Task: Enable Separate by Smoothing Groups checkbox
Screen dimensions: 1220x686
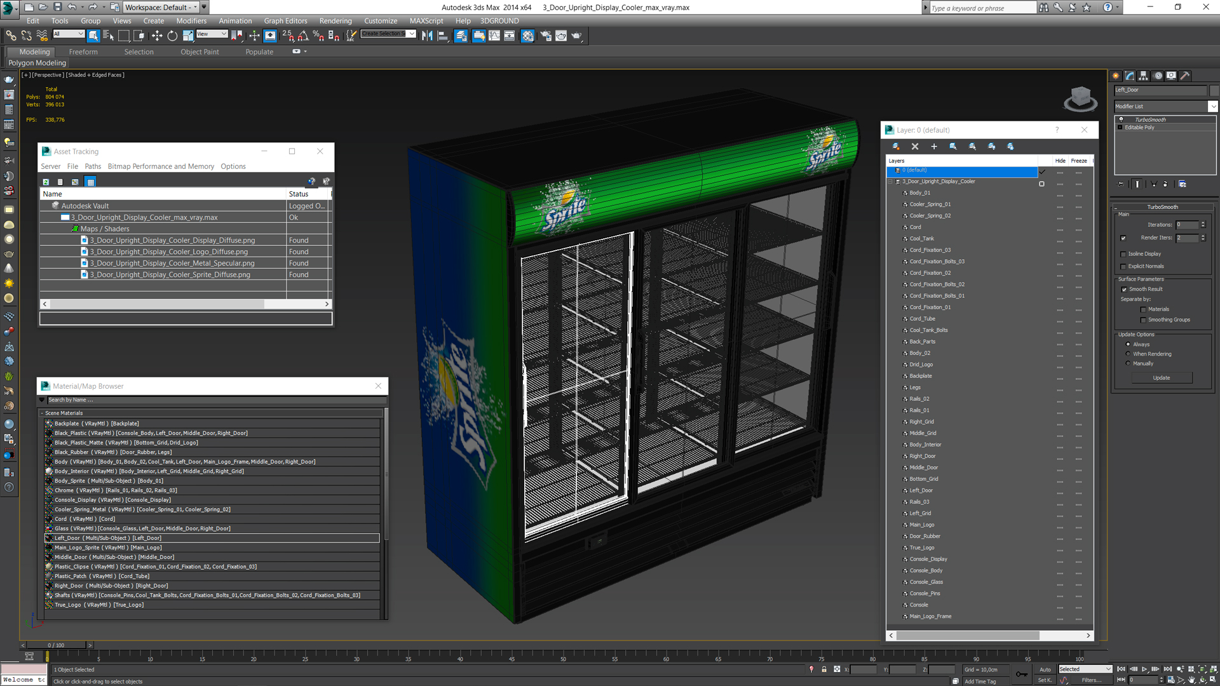Action: 1143,319
